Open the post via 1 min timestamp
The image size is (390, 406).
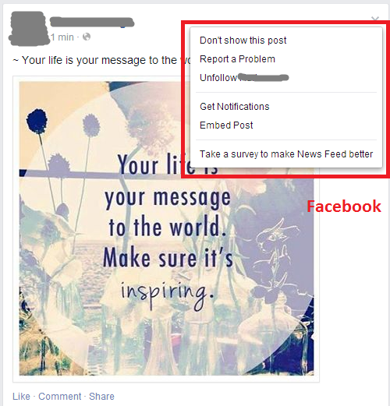[x=62, y=37]
